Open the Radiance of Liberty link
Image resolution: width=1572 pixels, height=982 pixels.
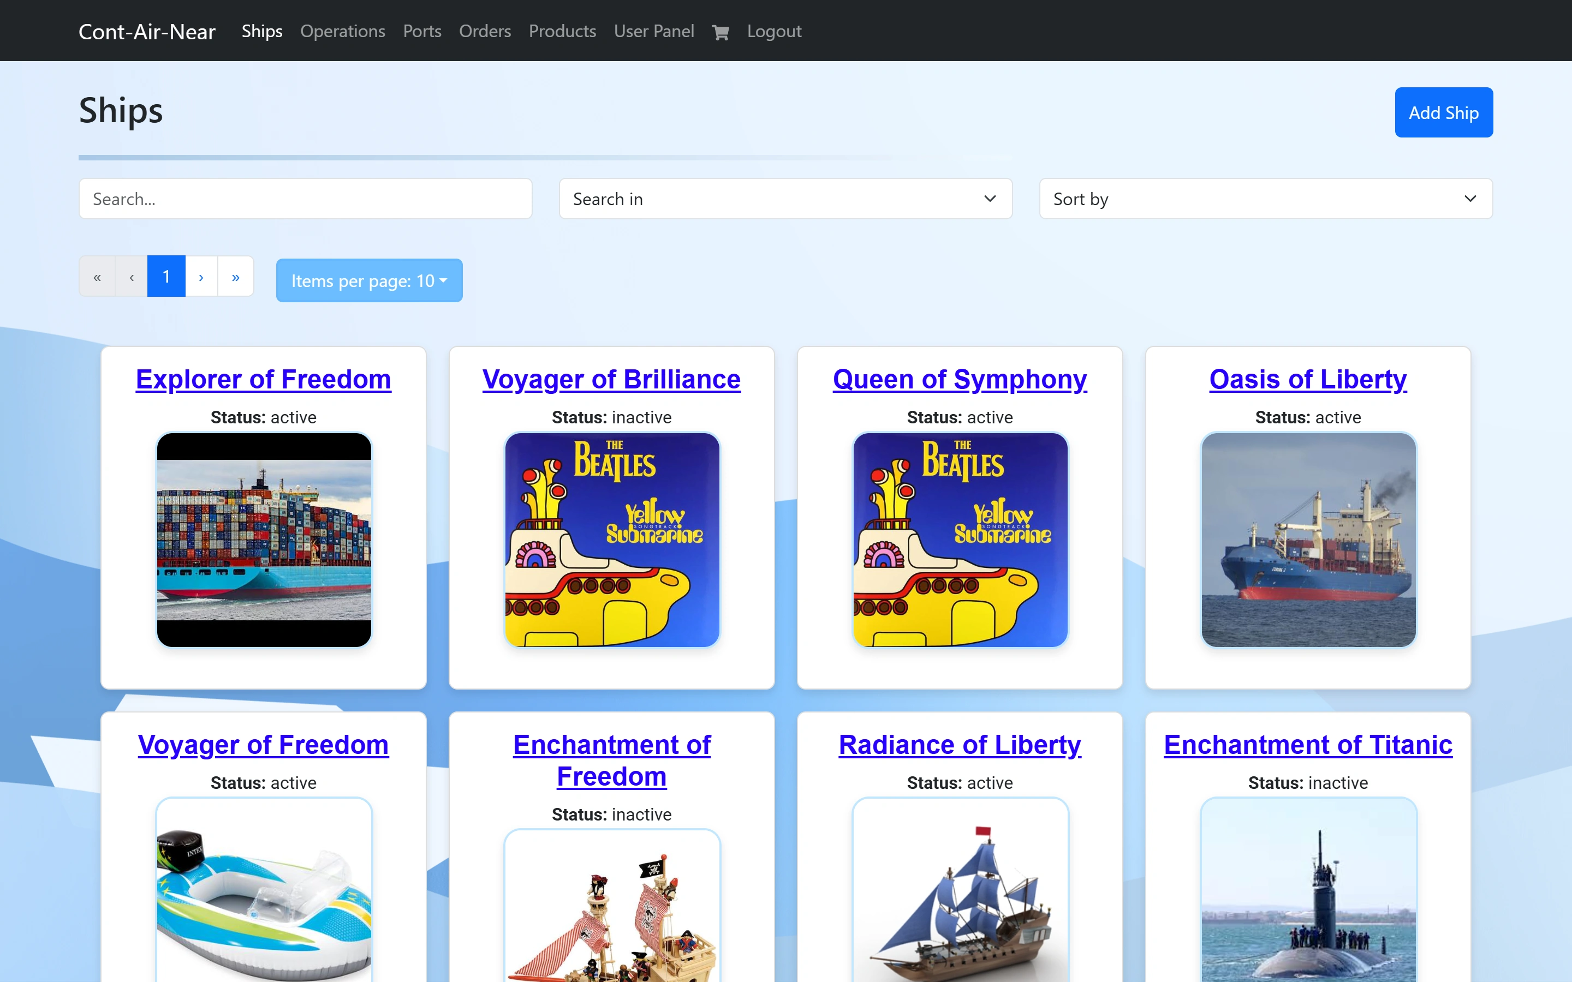[960, 745]
